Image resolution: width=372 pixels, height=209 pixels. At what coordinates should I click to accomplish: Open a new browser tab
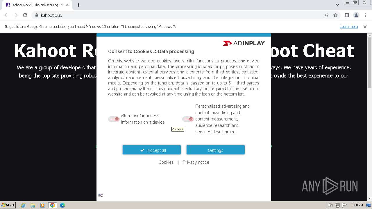point(78,5)
